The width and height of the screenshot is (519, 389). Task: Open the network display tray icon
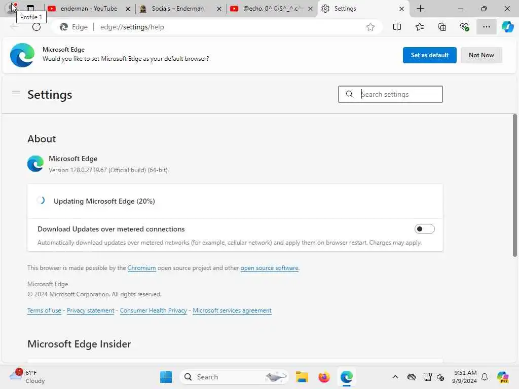(427, 377)
